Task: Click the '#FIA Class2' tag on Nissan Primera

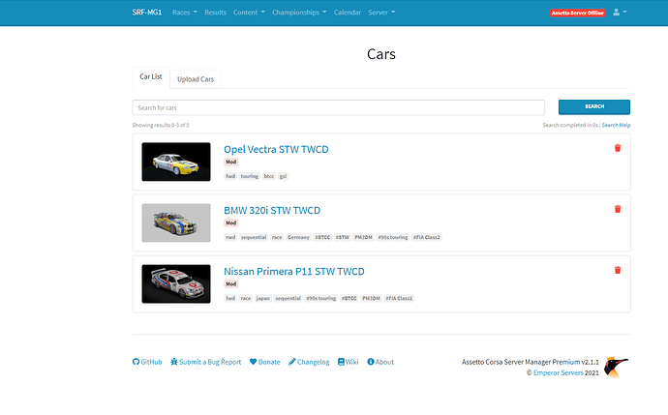Action: tap(399, 298)
